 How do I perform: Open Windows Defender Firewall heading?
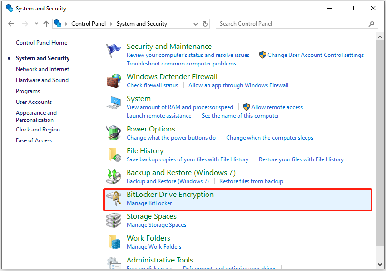(172, 76)
